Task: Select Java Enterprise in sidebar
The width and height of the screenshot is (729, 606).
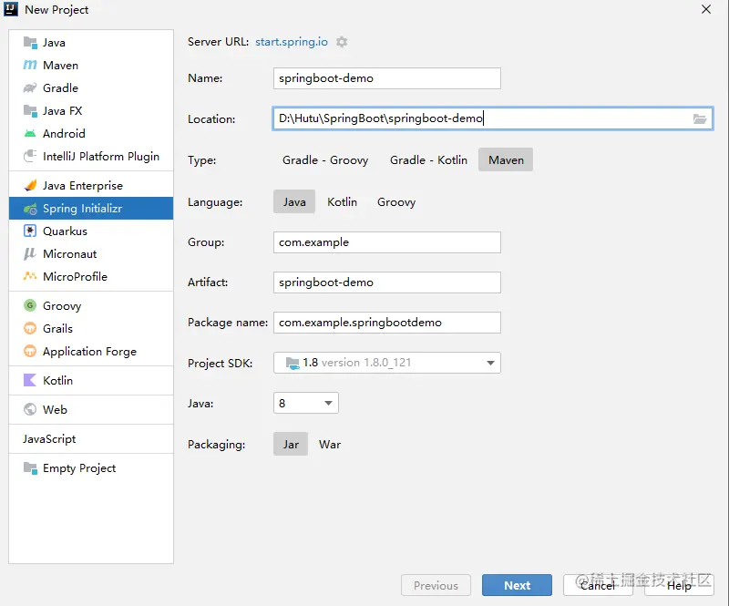Action: 91,185
